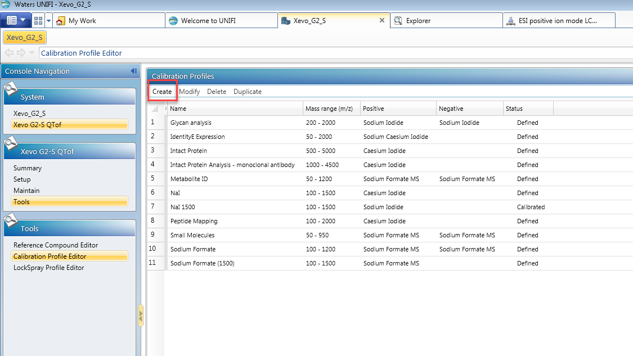This screenshot has height=356, width=633.
Task: Open Summary in navigation
Action: pyautogui.click(x=28, y=168)
